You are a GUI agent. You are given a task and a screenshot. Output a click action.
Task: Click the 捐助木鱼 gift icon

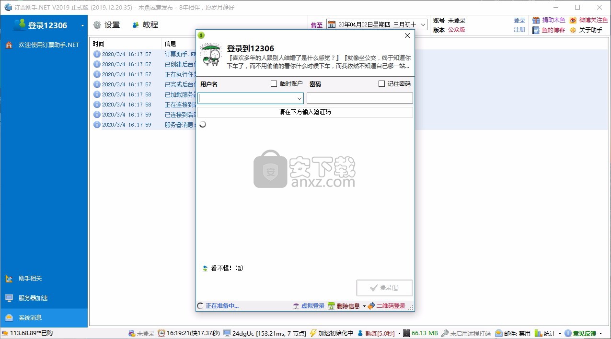point(536,21)
